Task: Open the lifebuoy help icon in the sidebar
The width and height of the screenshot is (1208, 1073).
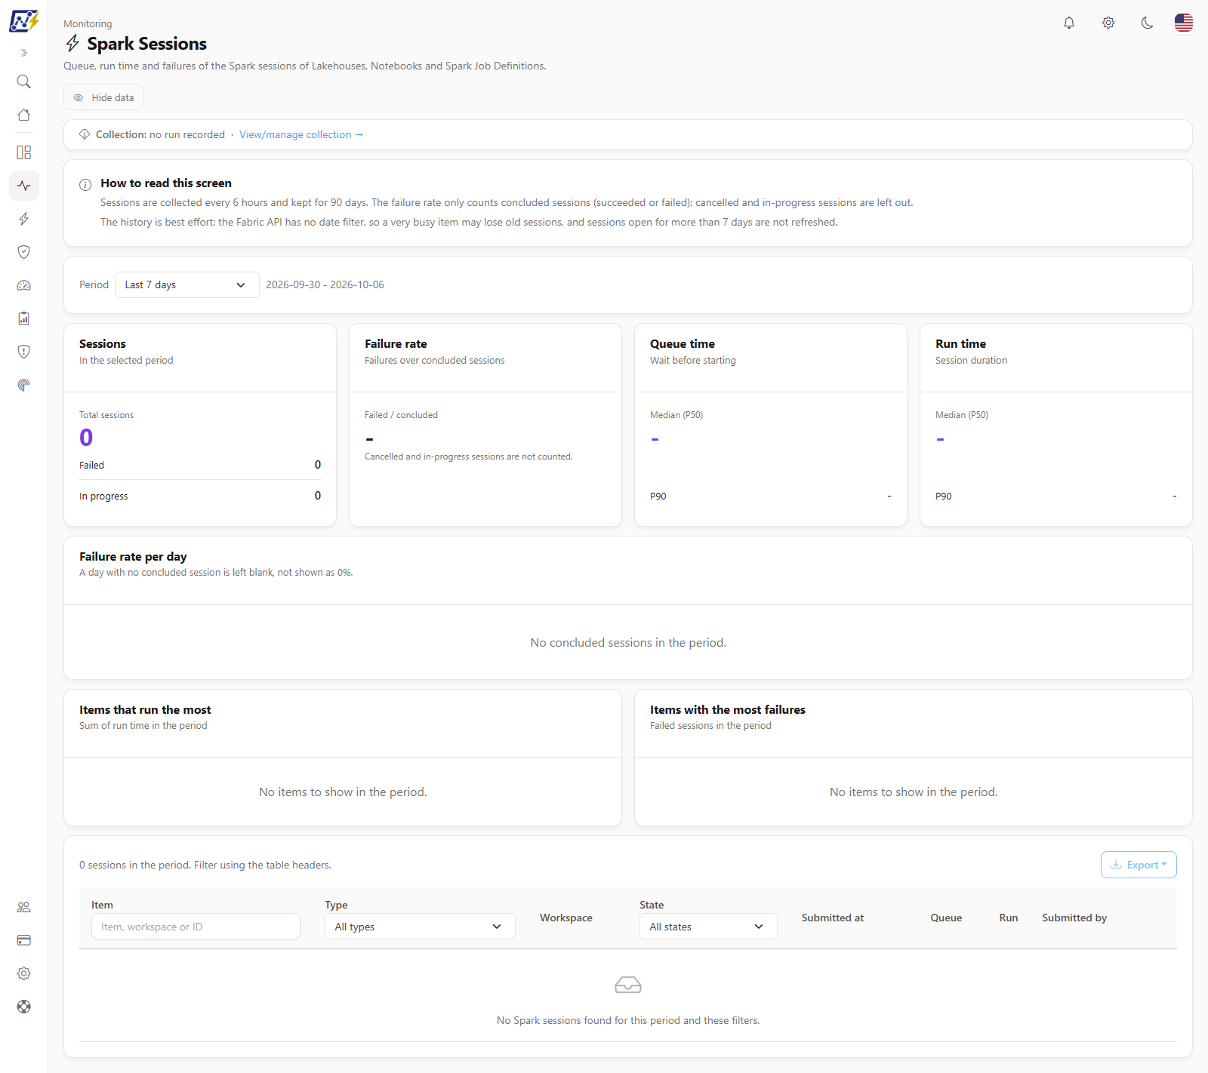Action: 24,1007
